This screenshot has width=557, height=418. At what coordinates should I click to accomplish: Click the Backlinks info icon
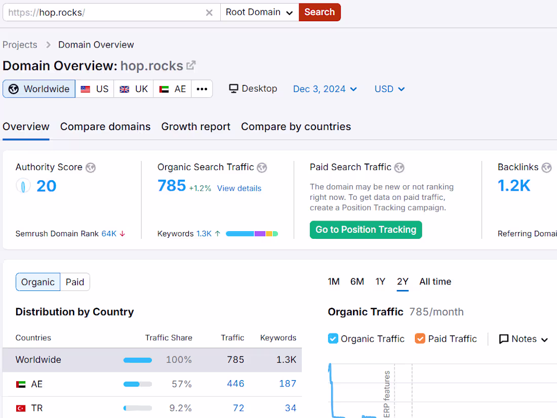click(546, 167)
